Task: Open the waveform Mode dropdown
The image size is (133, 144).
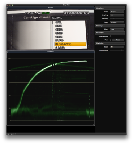Action: click(x=117, y=12)
